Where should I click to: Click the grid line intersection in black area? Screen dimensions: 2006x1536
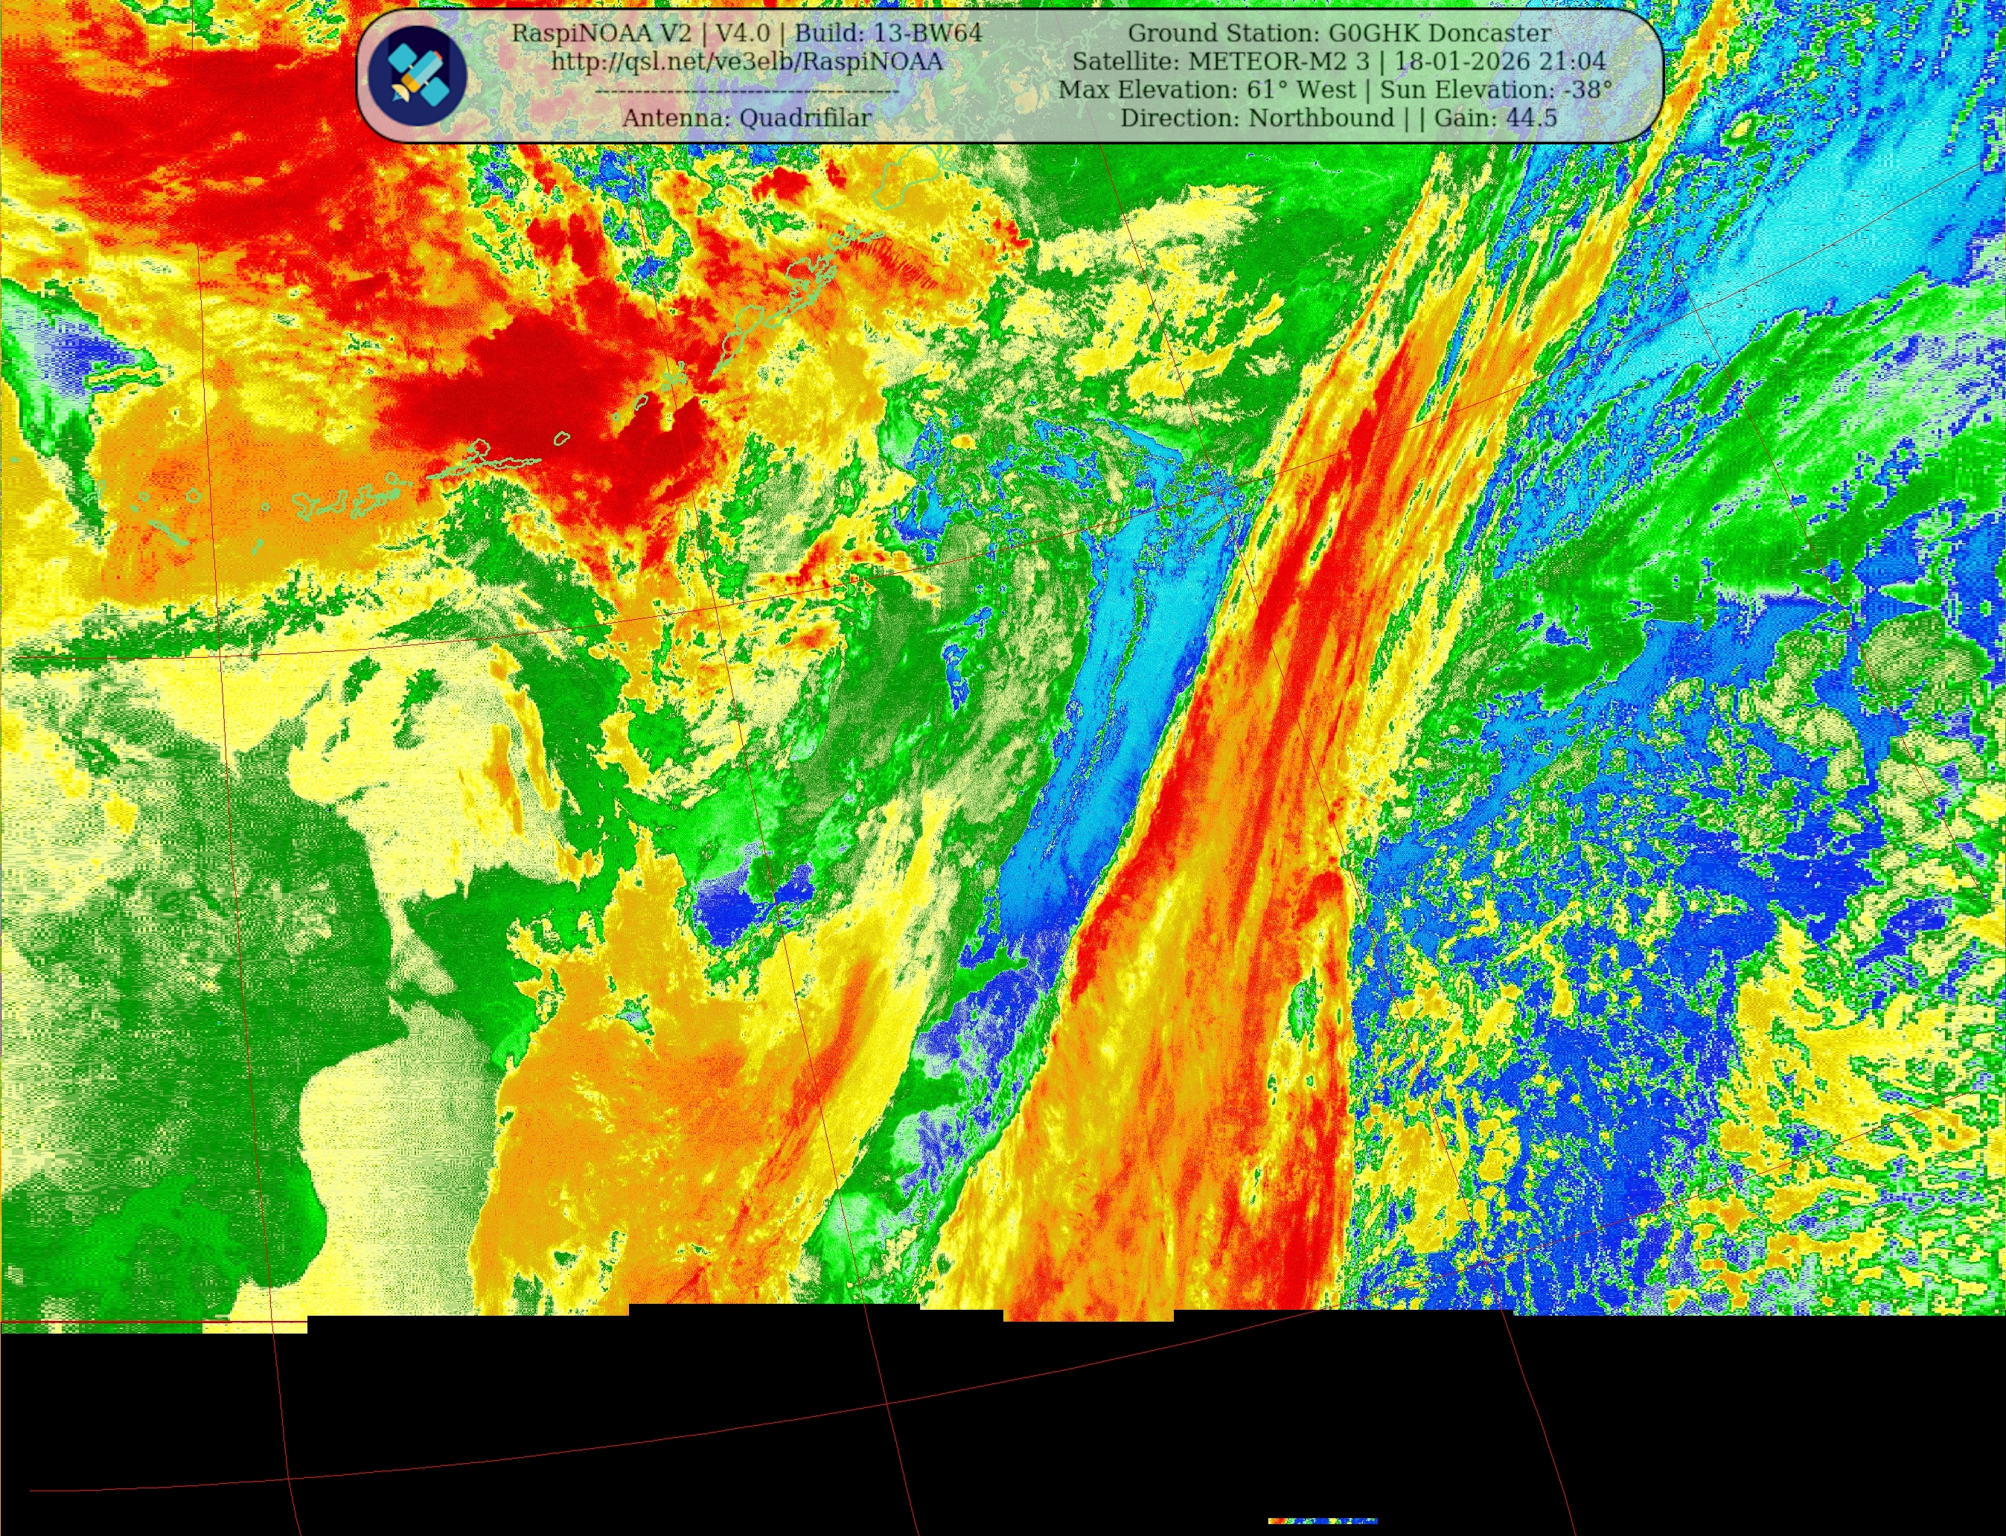[x=885, y=1403]
